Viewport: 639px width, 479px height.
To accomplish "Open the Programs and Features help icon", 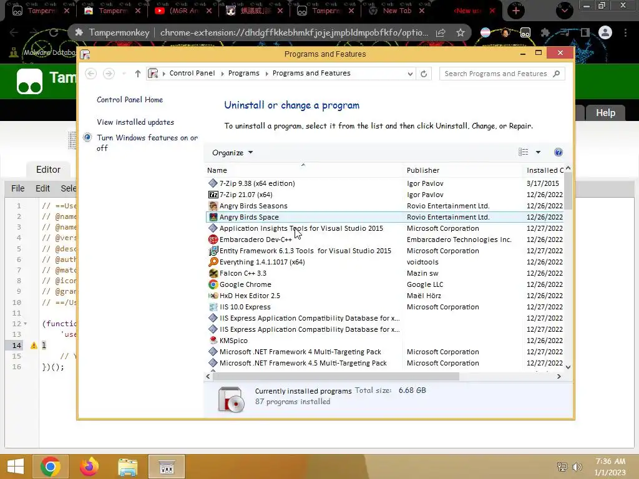I will (x=559, y=152).
